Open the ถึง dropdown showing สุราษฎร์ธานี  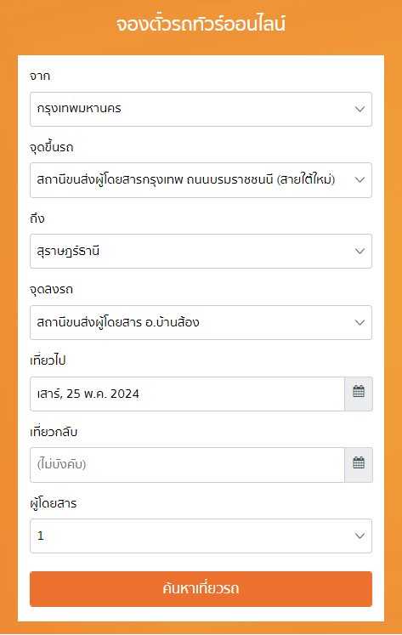[201, 251]
